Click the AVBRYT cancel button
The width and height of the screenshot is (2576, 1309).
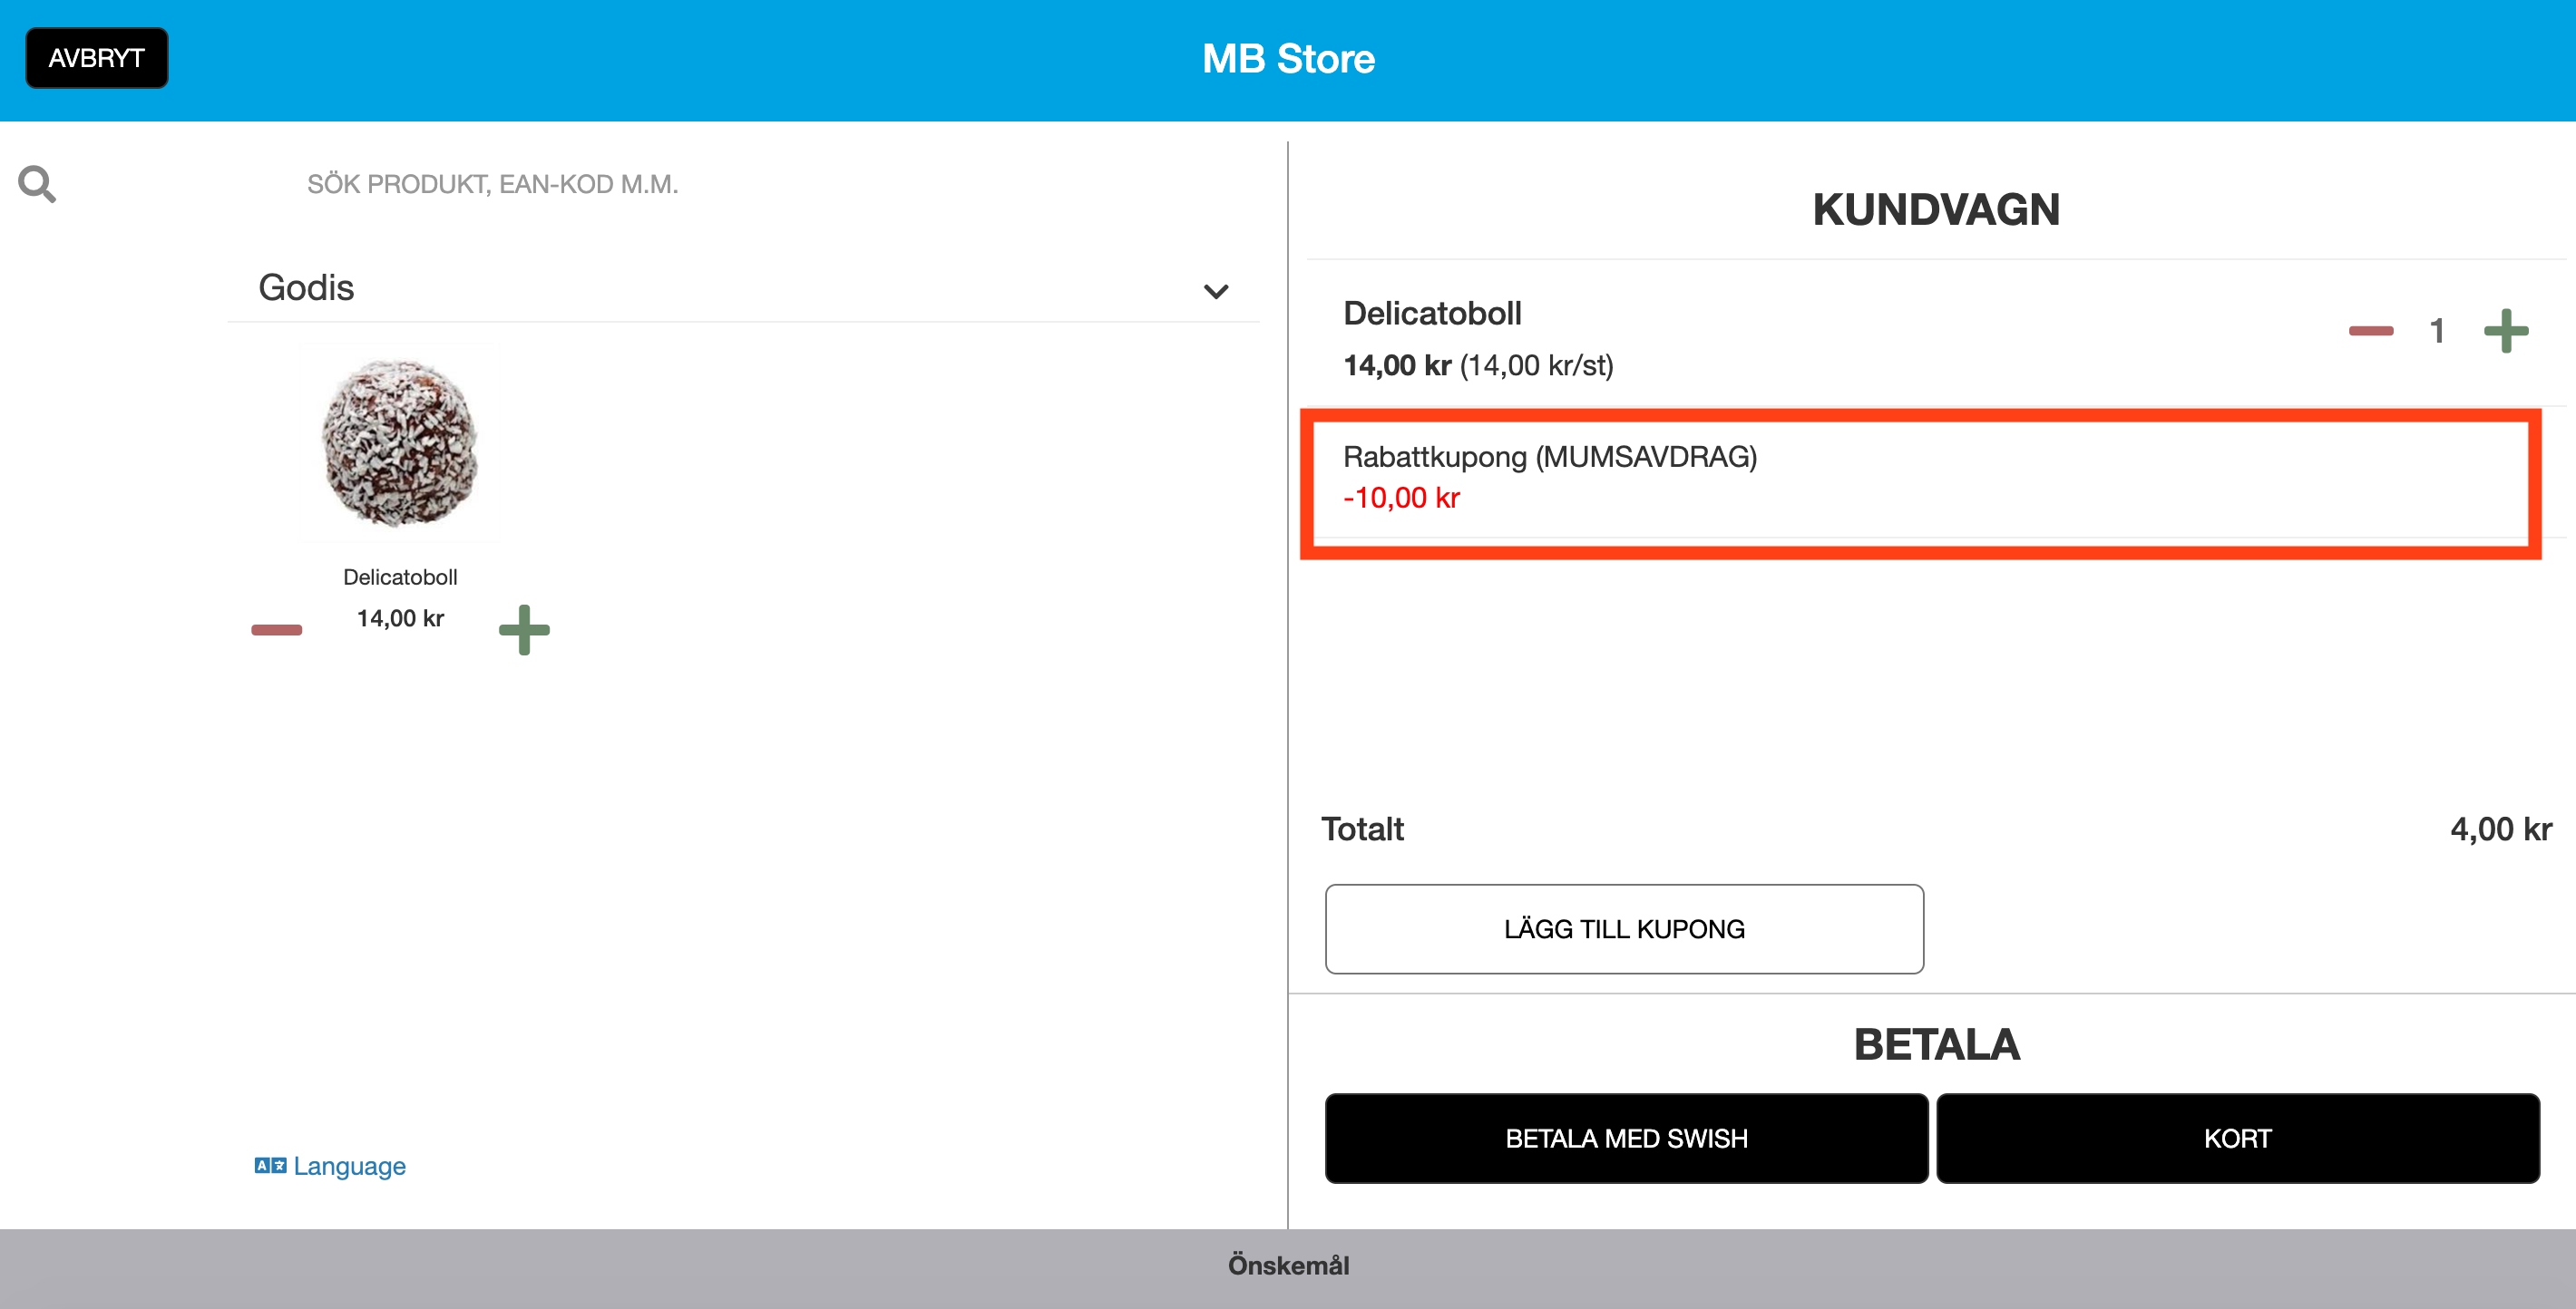[x=97, y=58]
